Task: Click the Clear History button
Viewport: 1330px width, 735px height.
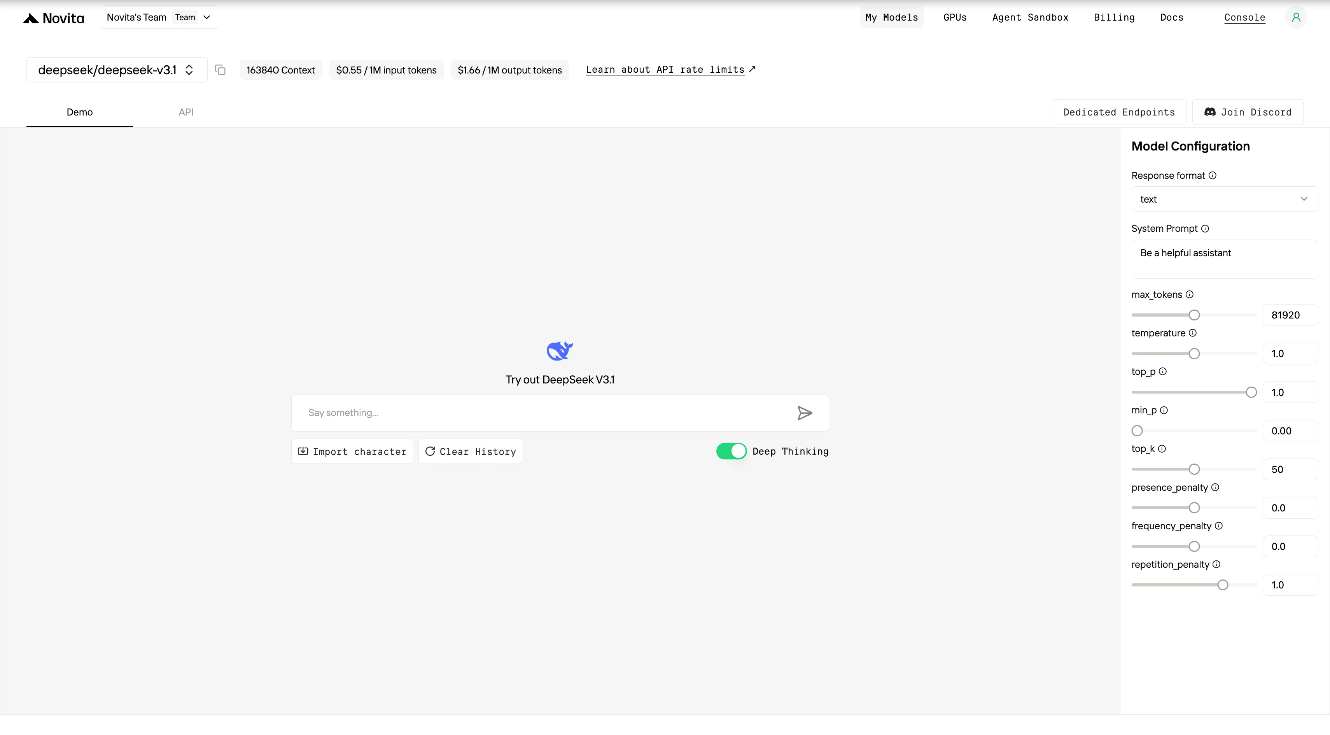Action: pyautogui.click(x=470, y=451)
